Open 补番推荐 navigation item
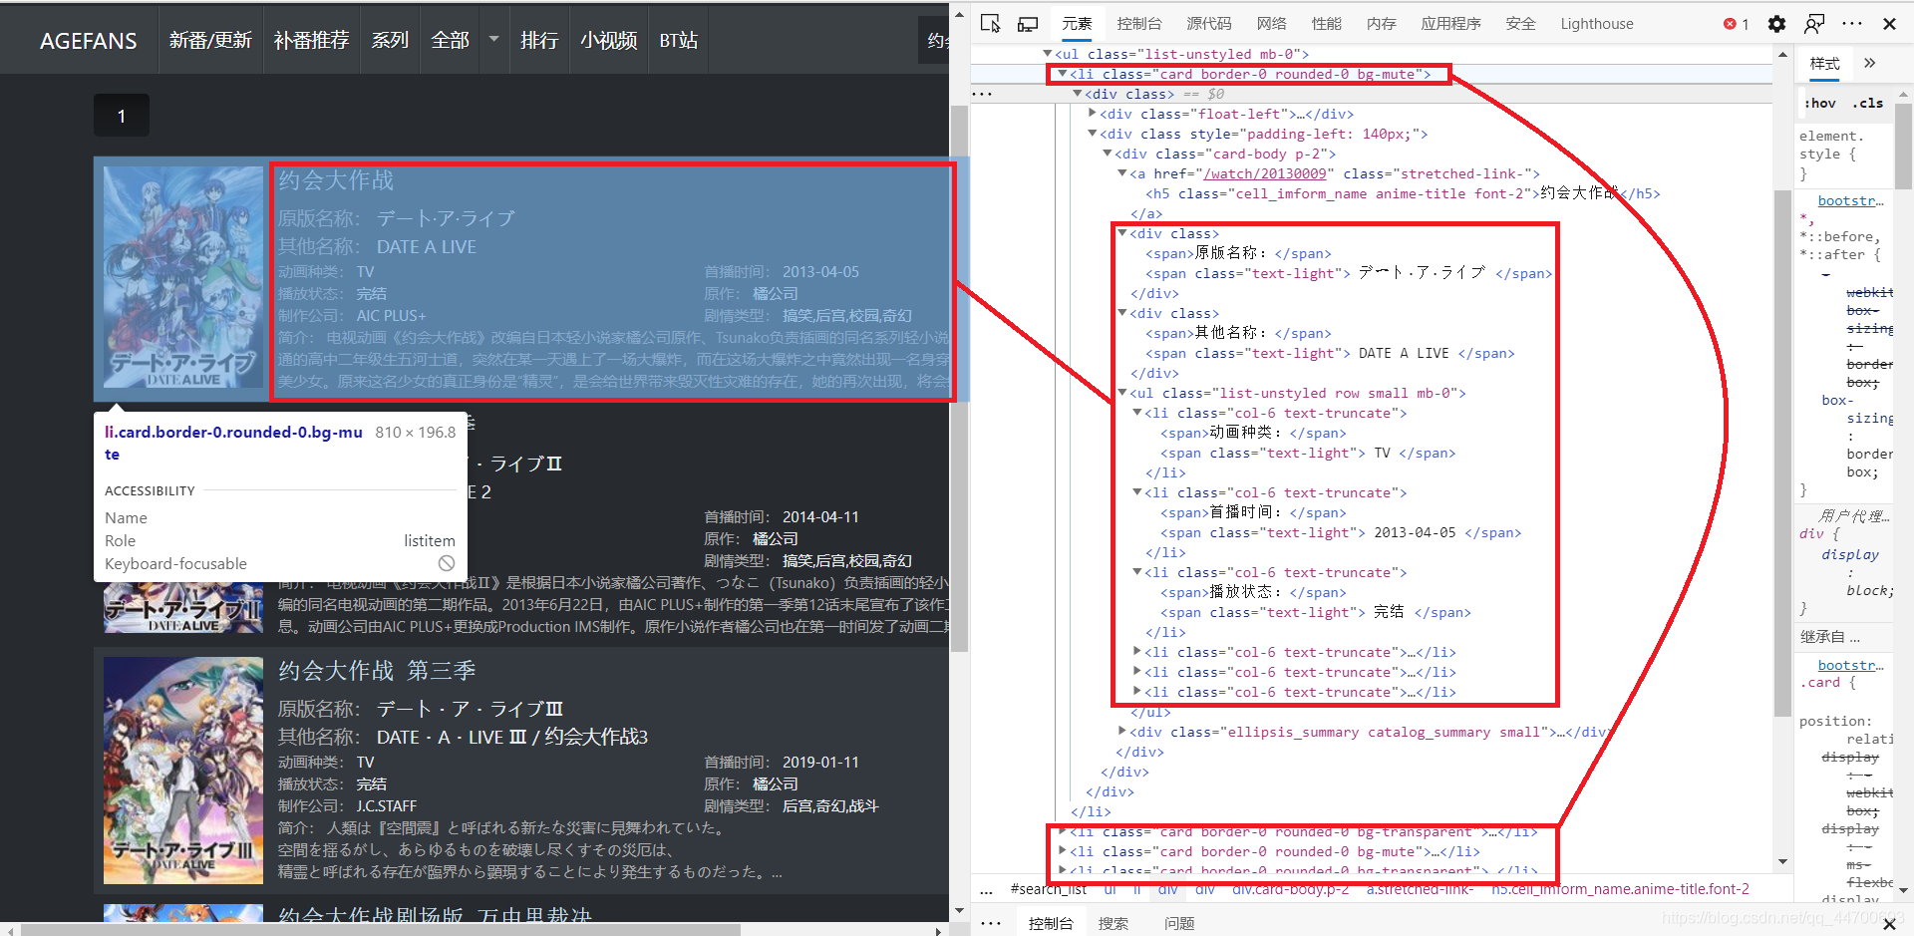The image size is (1914, 936). (x=311, y=40)
